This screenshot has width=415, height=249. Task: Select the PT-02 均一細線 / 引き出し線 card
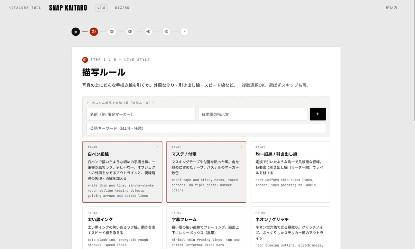(x=290, y=172)
